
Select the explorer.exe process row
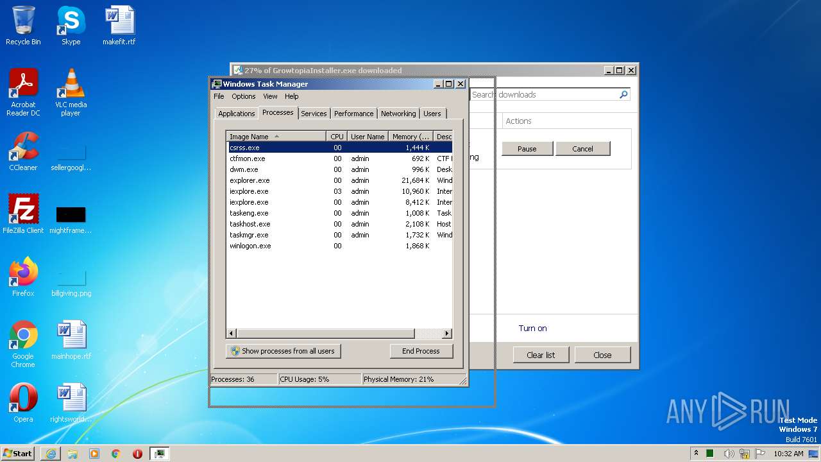339,180
